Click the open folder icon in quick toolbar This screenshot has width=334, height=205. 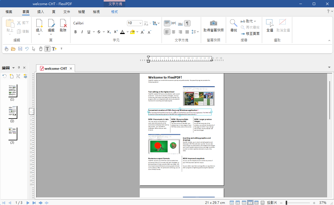tap(13, 49)
